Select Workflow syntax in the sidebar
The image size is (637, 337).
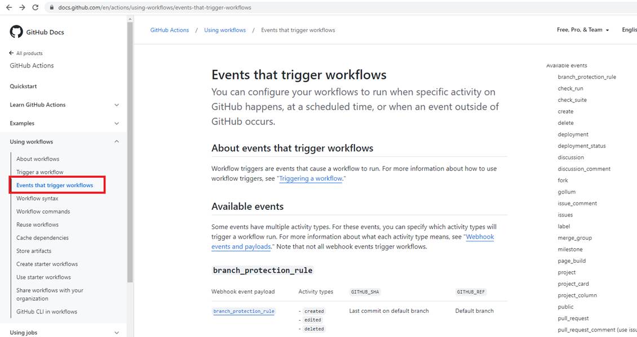click(x=37, y=199)
